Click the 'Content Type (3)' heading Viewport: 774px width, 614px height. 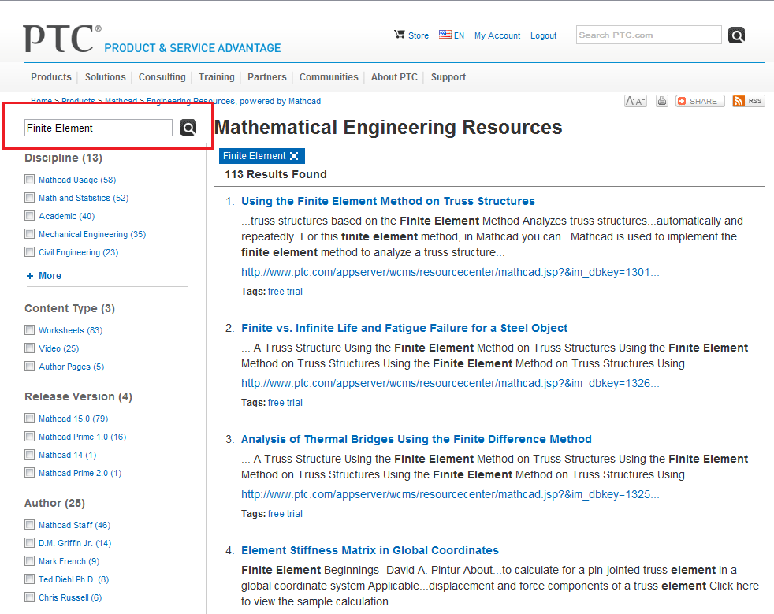pos(69,308)
